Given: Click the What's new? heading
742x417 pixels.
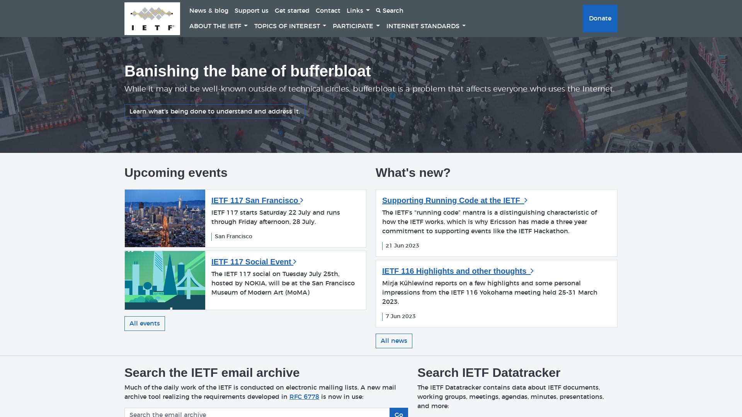Looking at the screenshot, I should tap(413, 173).
